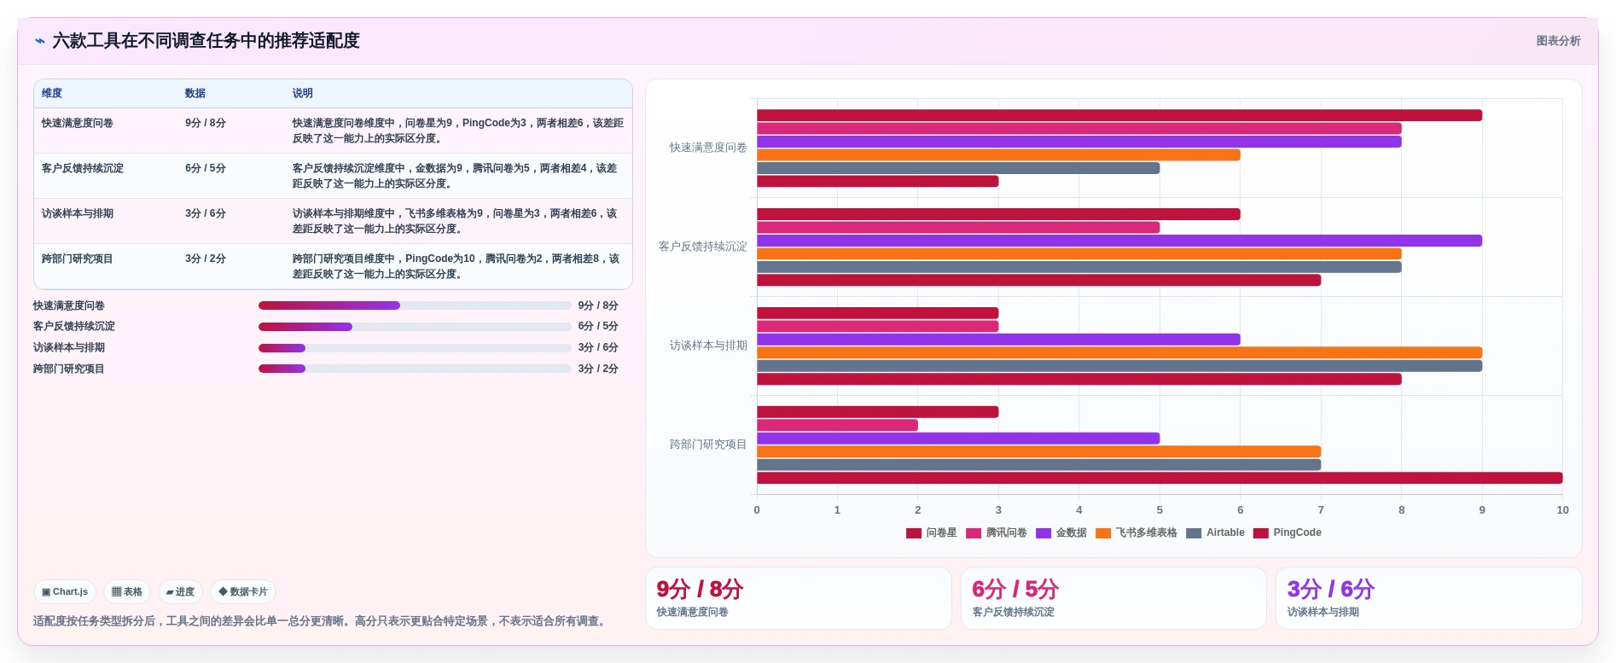
Task: Toggle the Airtable legend item
Action: [1216, 532]
